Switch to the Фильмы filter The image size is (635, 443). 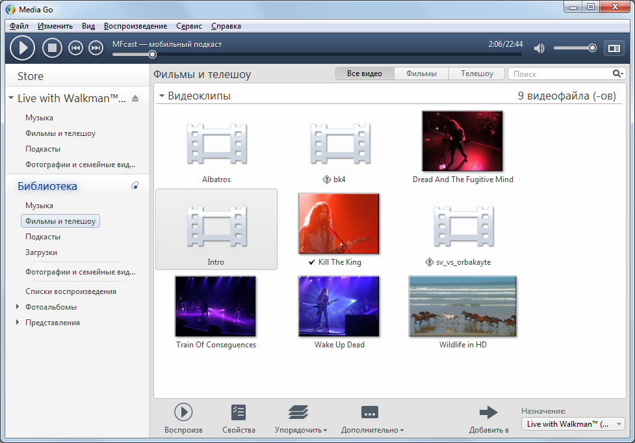pos(421,74)
